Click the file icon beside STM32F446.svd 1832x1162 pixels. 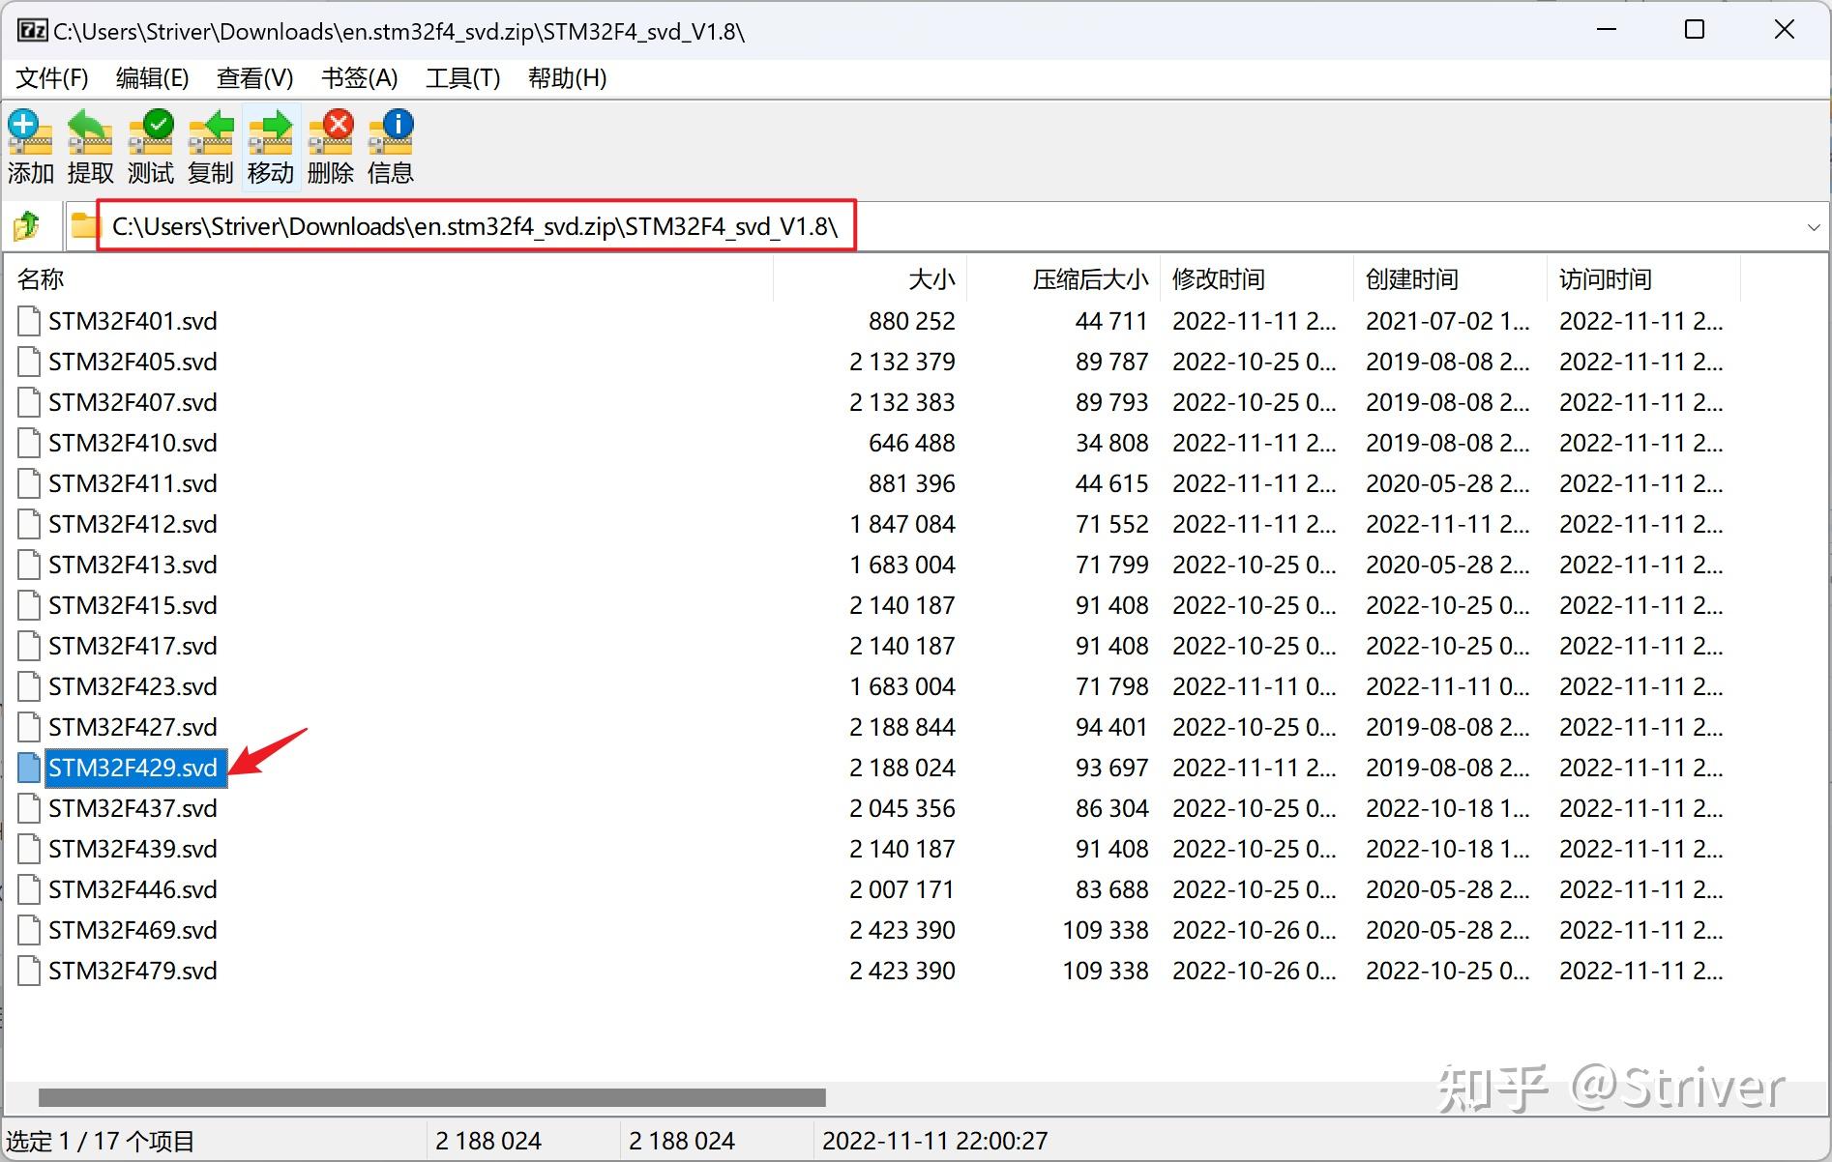click(30, 889)
